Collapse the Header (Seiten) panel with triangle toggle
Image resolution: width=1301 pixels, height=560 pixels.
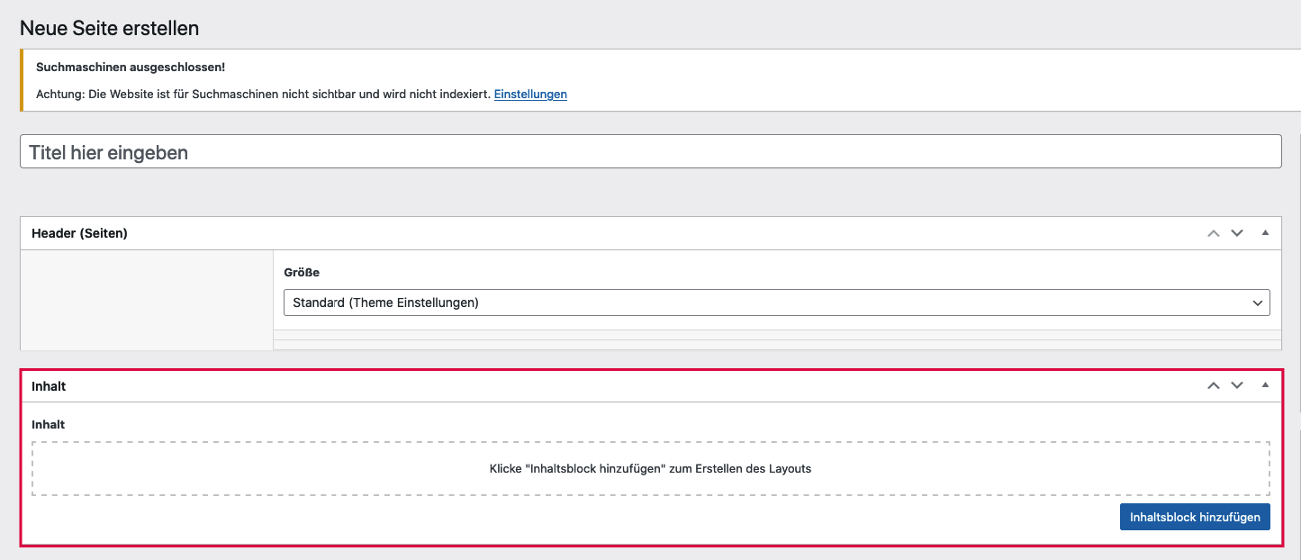(x=1265, y=233)
